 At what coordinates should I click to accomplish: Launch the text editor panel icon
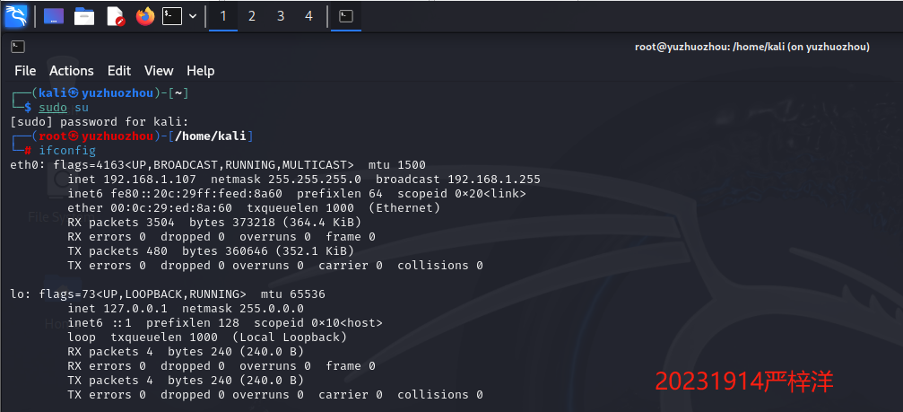click(x=116, y=16)
